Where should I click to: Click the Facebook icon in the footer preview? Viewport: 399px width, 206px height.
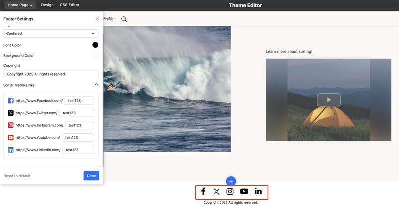tap(203, 191)
